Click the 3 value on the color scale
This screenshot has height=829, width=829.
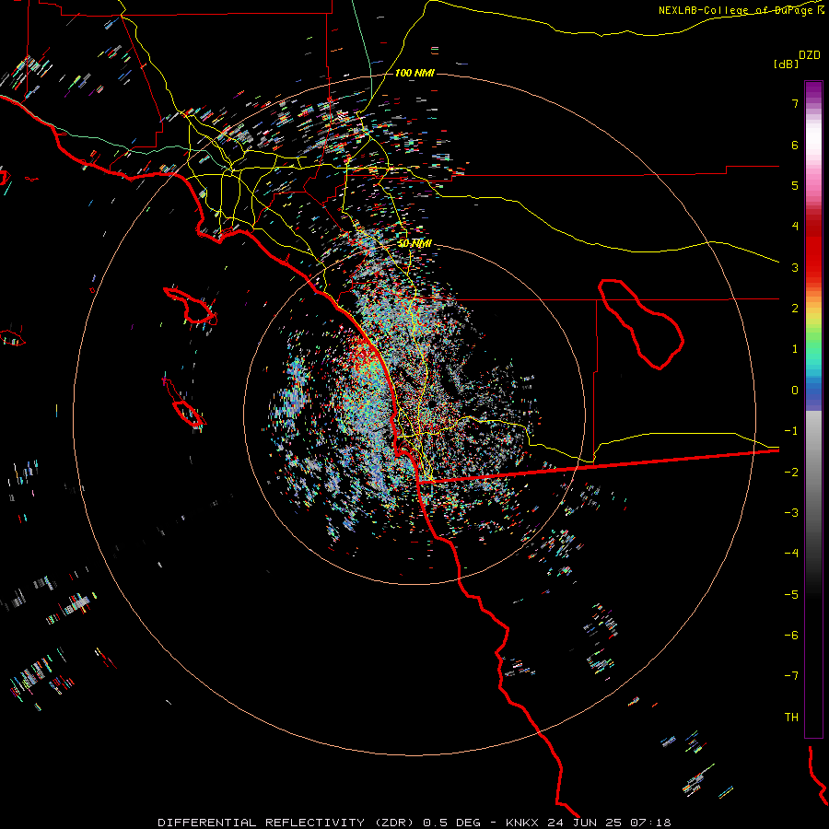point(795,267)
